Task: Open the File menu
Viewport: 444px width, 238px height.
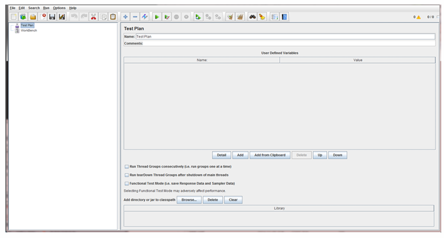Action: click(12, 8)
